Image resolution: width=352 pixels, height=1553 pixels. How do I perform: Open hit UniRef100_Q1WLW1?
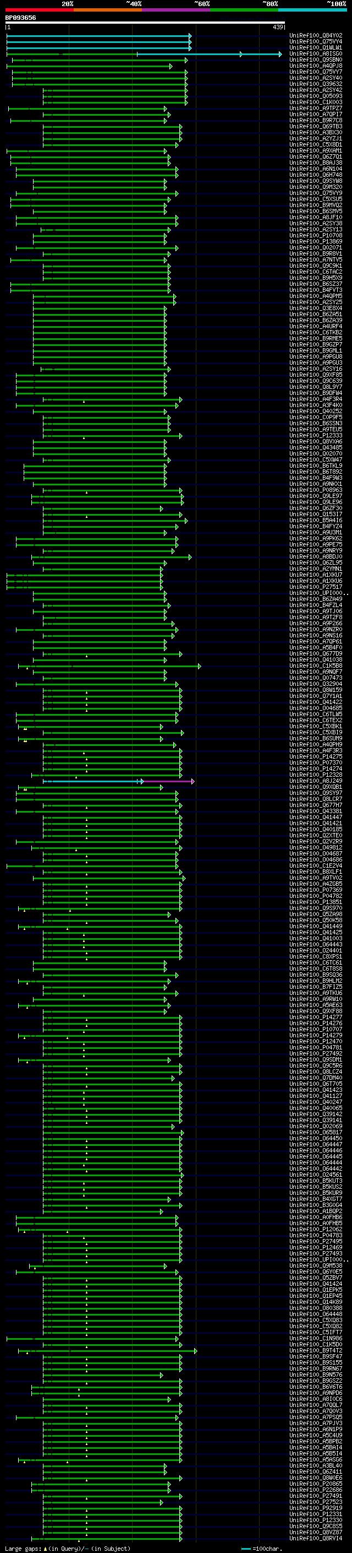pos(316,47)
